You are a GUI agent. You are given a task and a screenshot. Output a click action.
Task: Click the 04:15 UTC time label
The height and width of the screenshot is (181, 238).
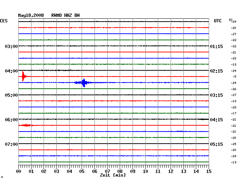(216, 120)
